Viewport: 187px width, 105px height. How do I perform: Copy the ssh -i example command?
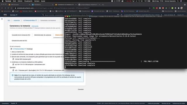pos(13,70)
